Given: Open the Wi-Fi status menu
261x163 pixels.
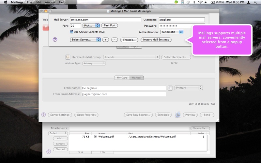Looking at the screenshot, I should pos(200,2).
